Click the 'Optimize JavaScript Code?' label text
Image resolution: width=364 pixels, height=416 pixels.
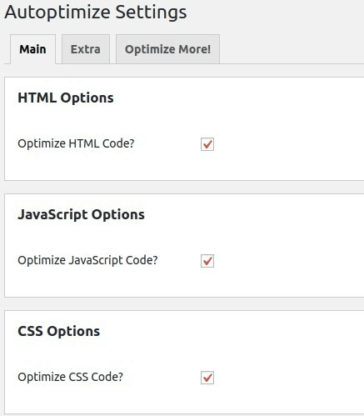87,261
